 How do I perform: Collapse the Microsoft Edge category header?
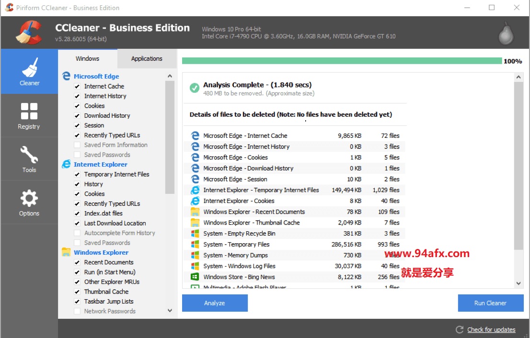coord(96,76)
